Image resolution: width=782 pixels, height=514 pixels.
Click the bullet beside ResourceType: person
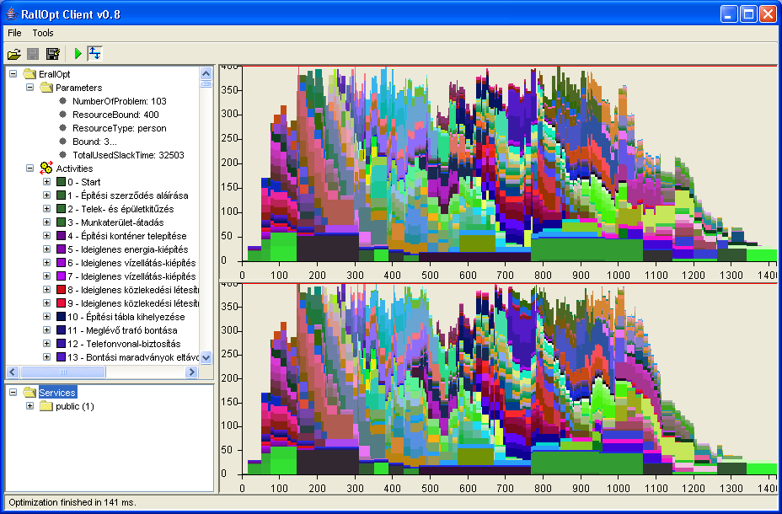(x=63, y=128)
